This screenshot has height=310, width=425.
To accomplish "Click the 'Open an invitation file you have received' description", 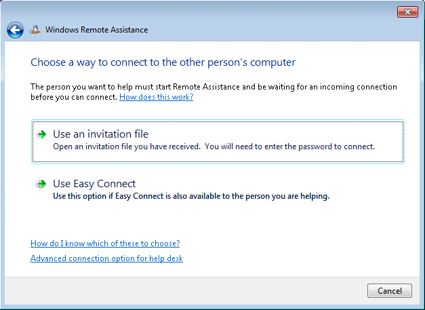I will [214, 147].
